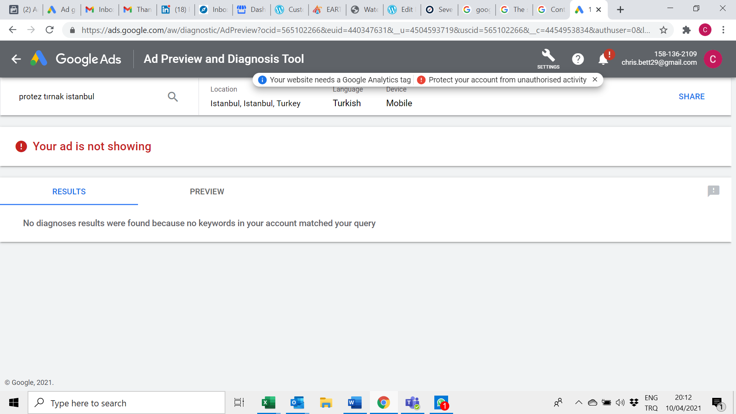The height and width of the screenshot is (414, 736).
Task: Click the search term input field
Action: click(x=88, y=97)
